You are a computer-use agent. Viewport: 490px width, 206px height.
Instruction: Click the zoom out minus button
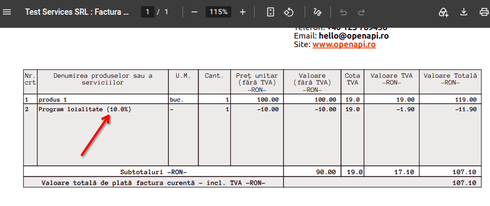tap(194, 12)
